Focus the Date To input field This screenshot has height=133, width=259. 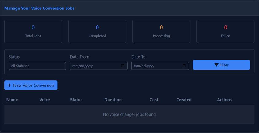160,66
